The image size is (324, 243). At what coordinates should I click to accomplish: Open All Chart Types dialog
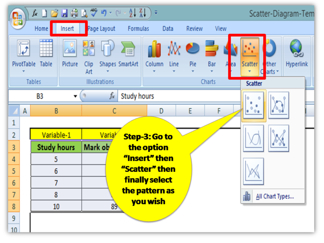coord(273,196)
